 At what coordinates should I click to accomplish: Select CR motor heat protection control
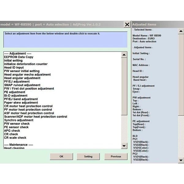(28, 106)
